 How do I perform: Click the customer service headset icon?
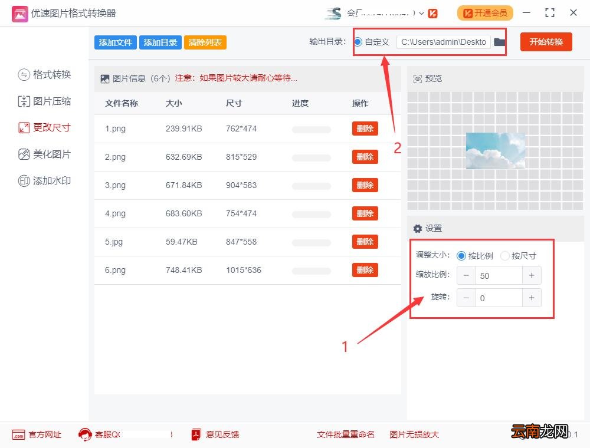[x=85, y=434]
